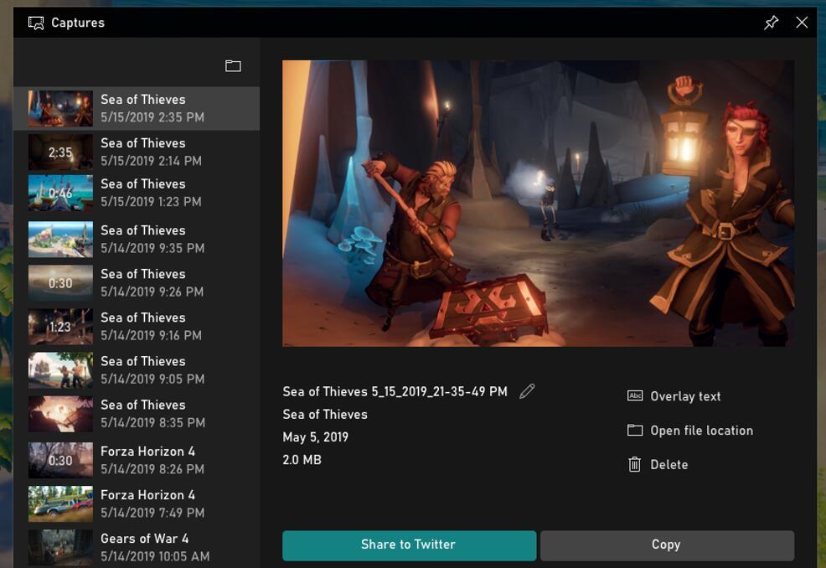
Task: Click the '5/14/2019 8:35 PM' date text
Action: (152, 423)
